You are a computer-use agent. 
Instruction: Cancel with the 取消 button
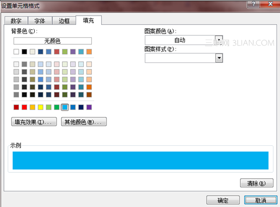click(260, 200)
